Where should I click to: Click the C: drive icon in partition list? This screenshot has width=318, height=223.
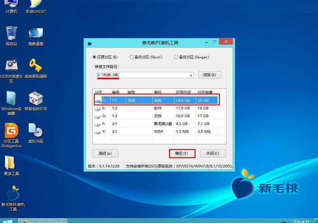pyautogui.click(x=98, y=101)
